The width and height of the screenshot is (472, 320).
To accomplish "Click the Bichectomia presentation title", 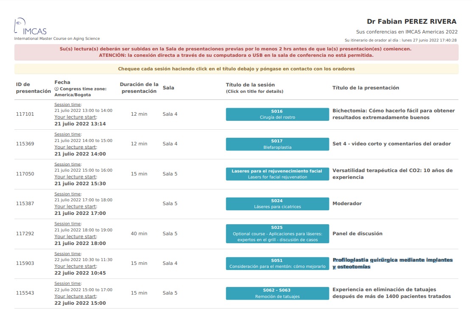I will coord(393,114).
